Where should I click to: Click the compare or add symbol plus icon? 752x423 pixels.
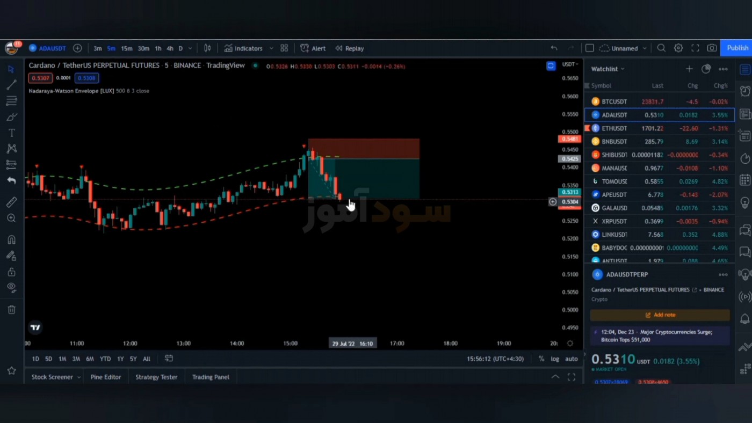click(x=77, y=48)
